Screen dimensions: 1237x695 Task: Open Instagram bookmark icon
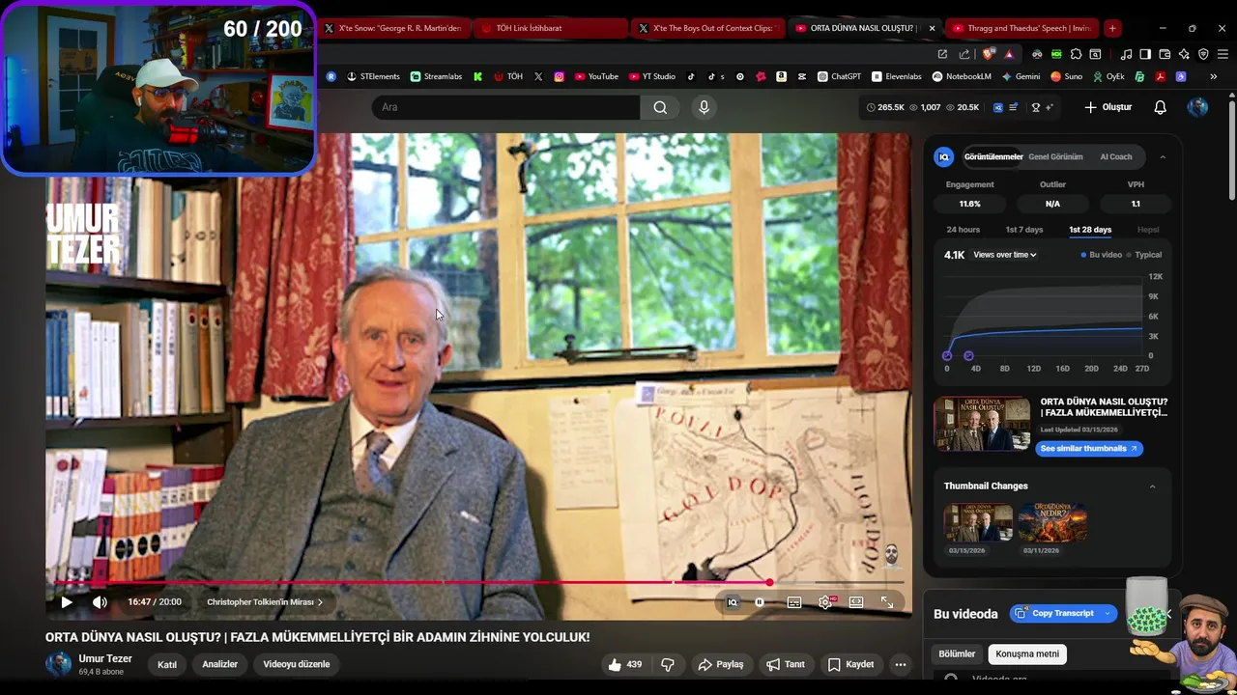[x=559, y=76]
